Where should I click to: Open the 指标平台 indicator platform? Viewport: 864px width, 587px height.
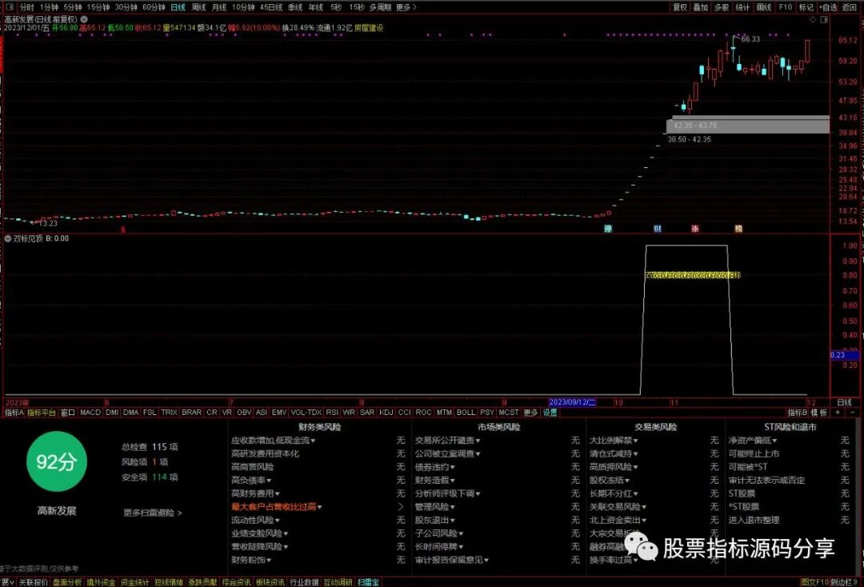(x=42, y=413)
